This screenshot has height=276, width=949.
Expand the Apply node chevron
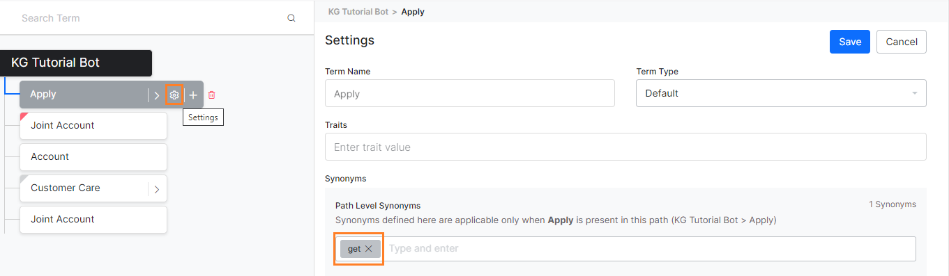click(x=157, y=95)
